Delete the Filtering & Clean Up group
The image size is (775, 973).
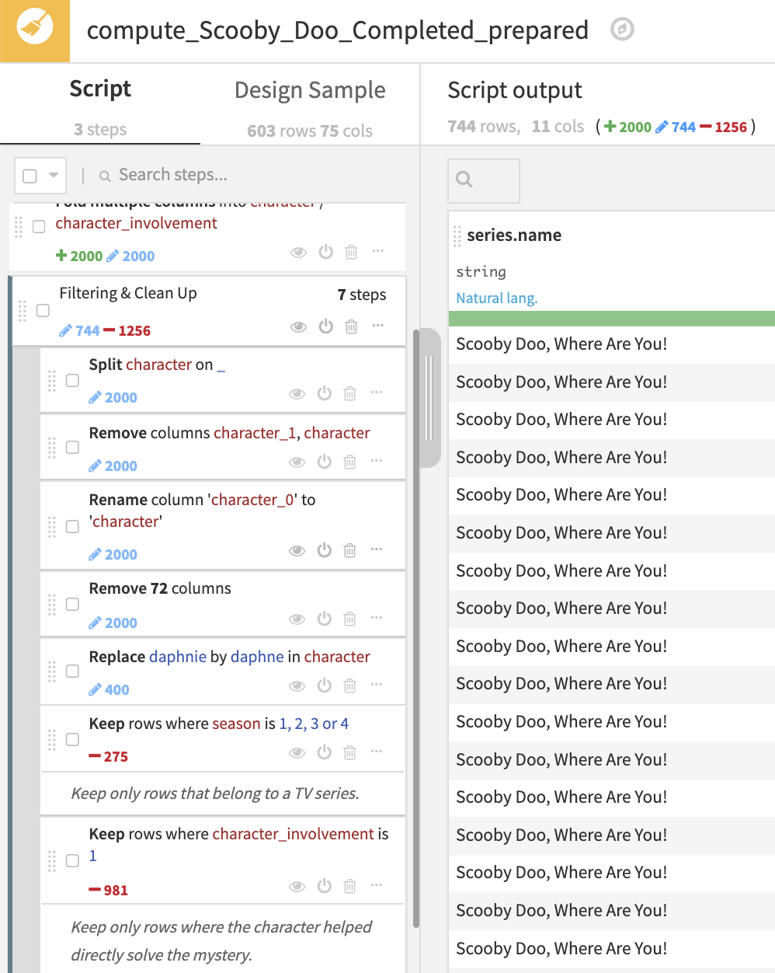[x=351, y=326]
